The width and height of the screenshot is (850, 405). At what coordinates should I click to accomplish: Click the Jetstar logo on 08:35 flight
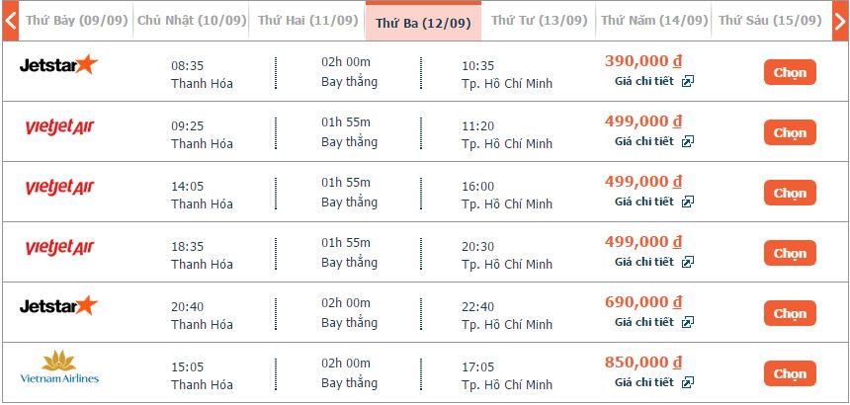tap(59, 65)
